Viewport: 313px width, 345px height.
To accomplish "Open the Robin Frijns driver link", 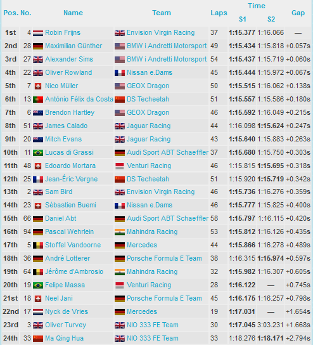I will click(x=63, y=32).
